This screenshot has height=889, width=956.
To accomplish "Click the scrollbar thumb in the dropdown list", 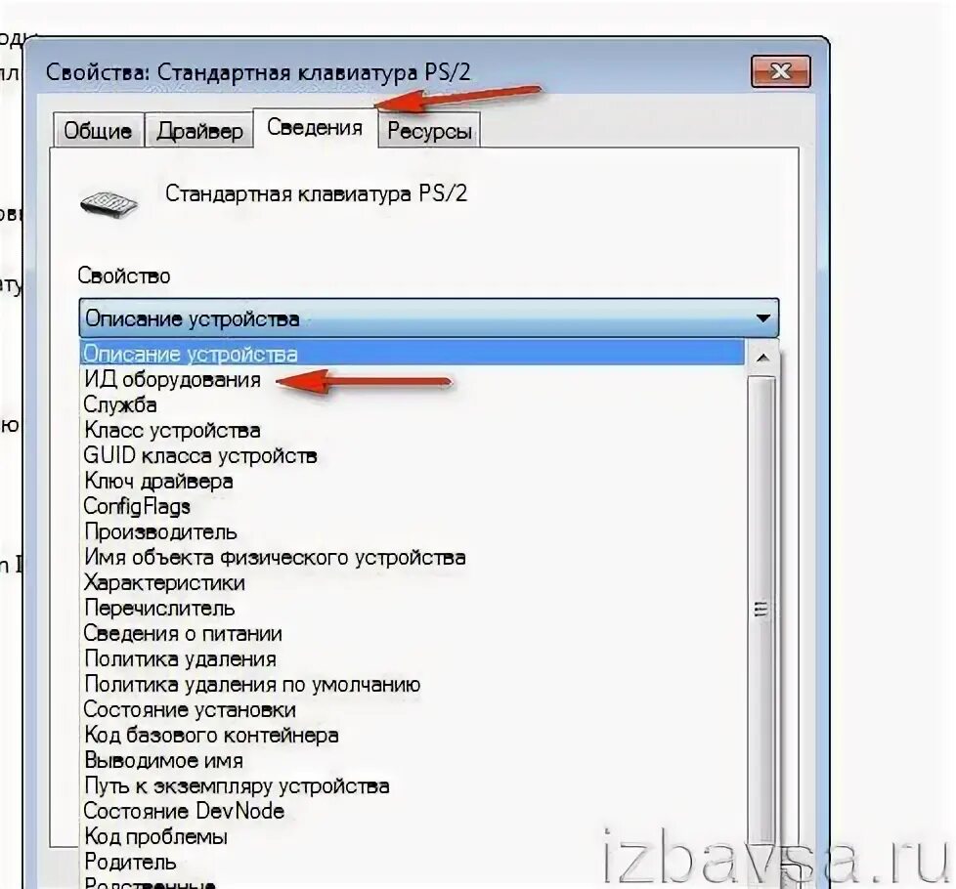I will pos(761,609).
